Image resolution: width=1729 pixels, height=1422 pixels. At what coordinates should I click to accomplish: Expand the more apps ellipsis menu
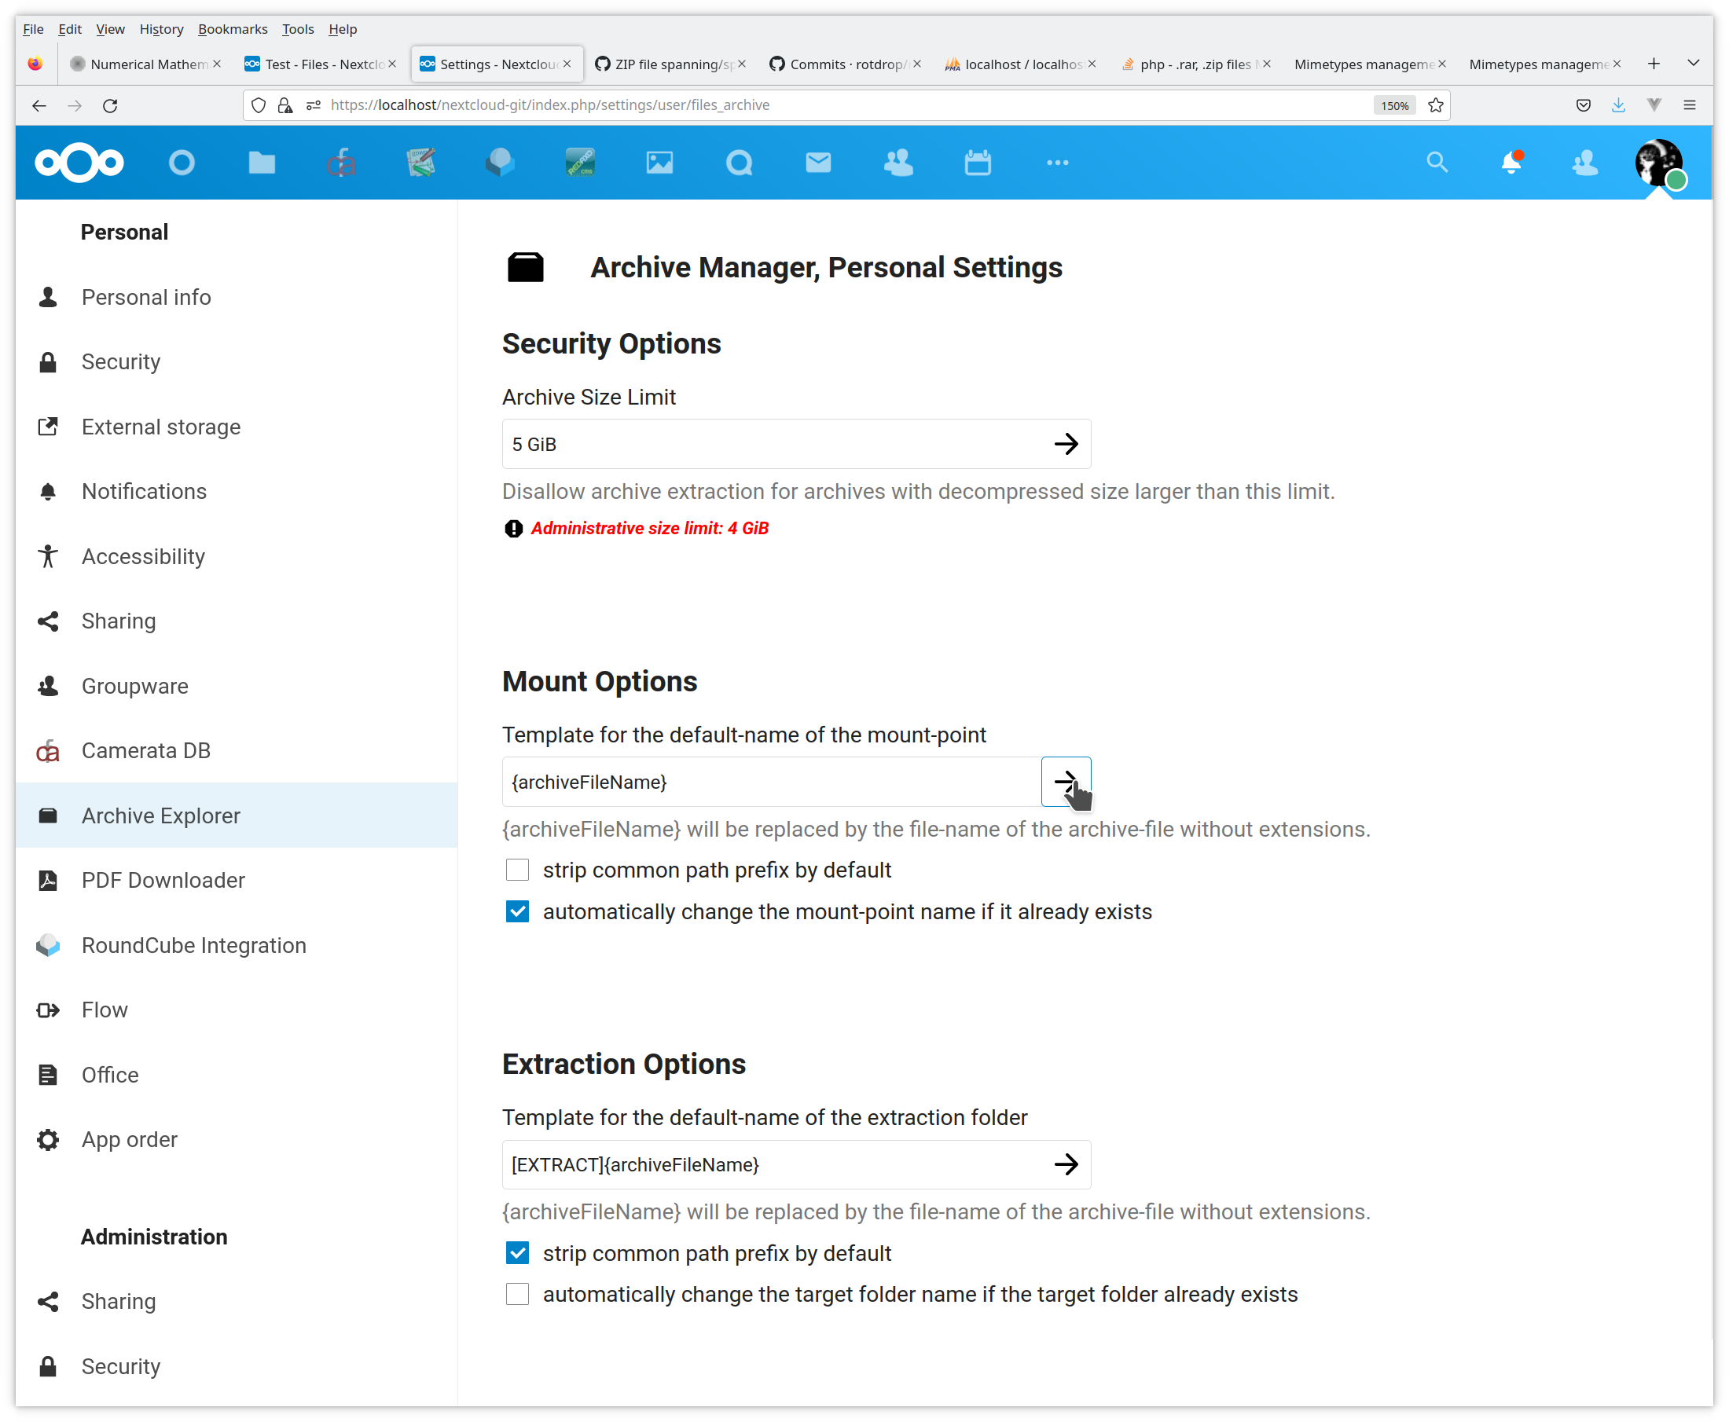1057,163
